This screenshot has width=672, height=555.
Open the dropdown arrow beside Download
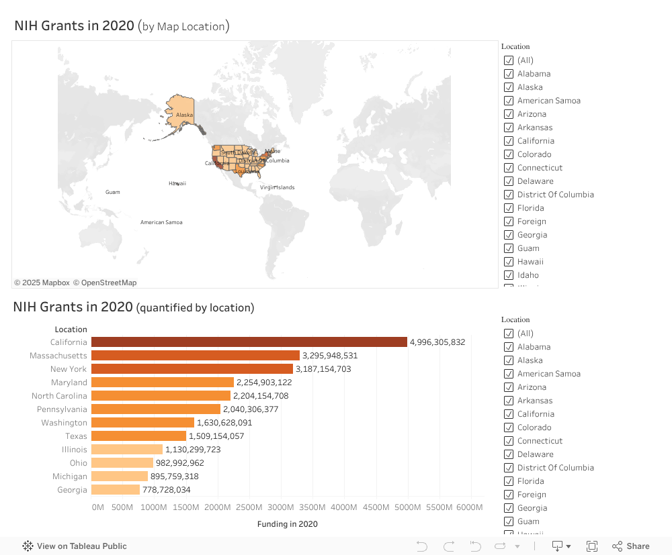tap(569, 546)
